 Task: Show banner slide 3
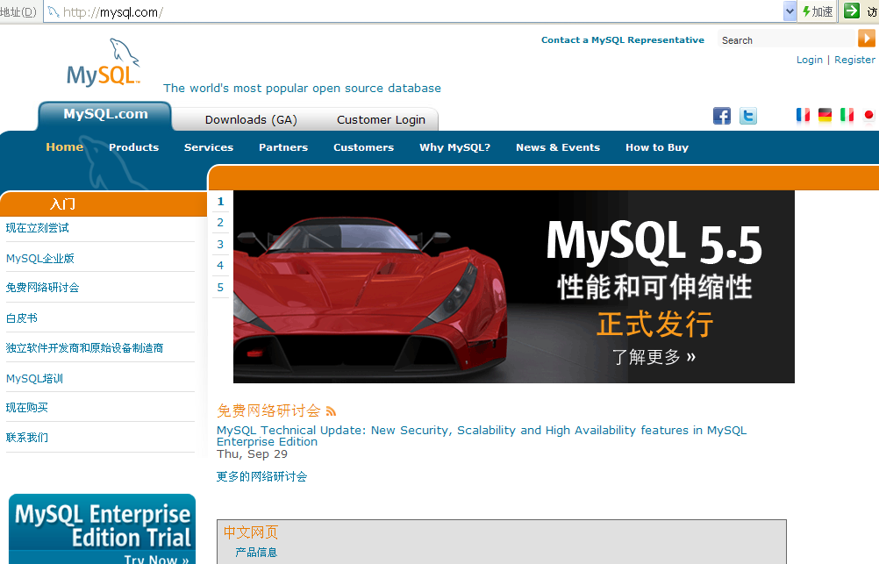coord(220,244)
